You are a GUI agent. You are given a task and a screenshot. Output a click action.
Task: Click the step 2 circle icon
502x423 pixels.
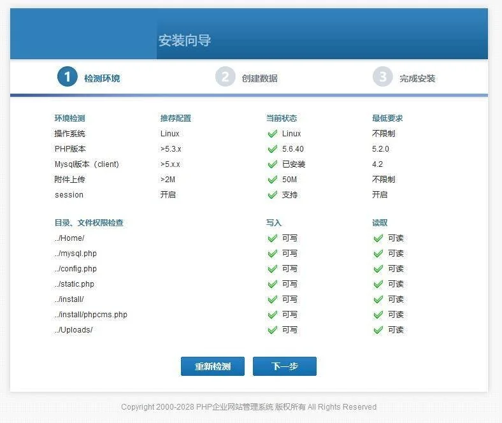click(225, 77)
